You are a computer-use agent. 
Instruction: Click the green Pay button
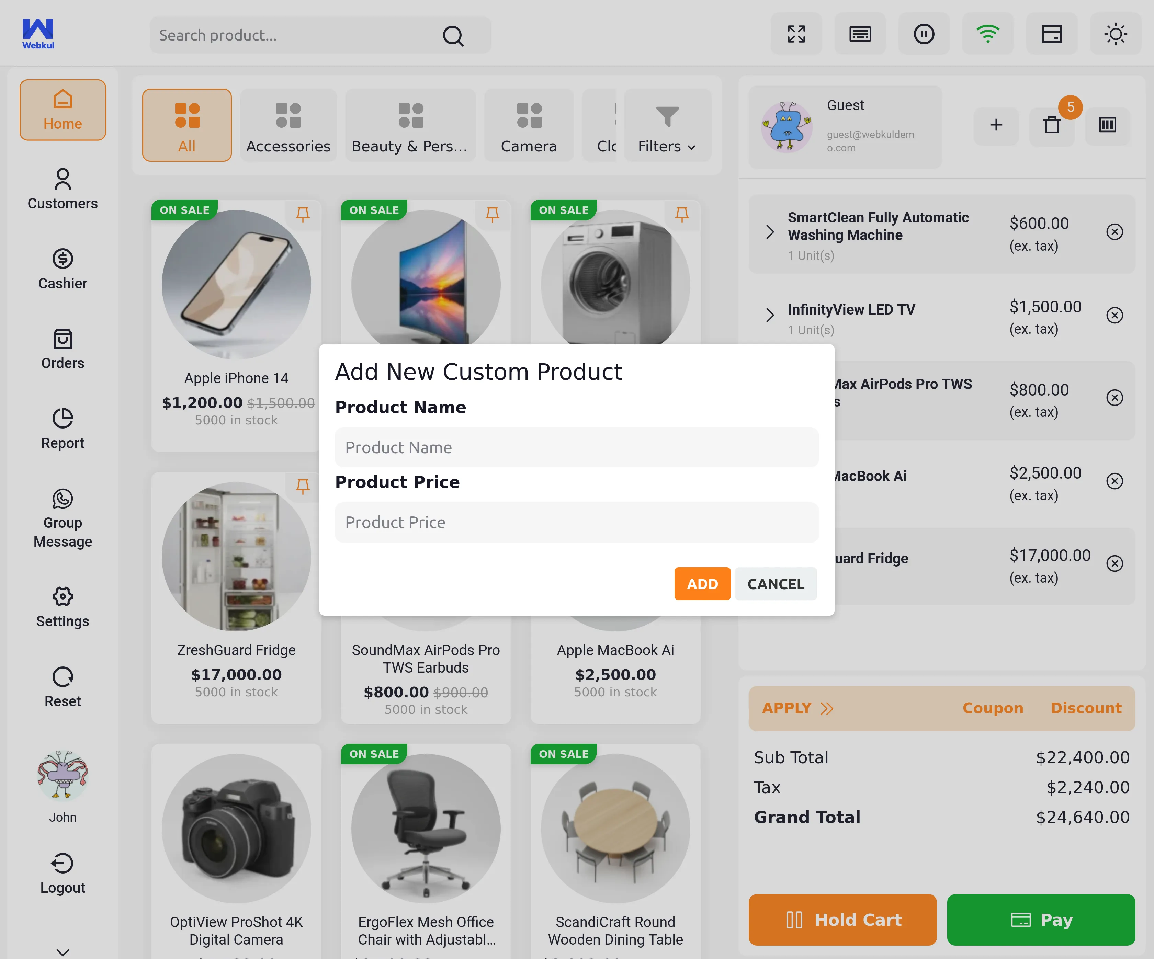tap(1041, 920)
